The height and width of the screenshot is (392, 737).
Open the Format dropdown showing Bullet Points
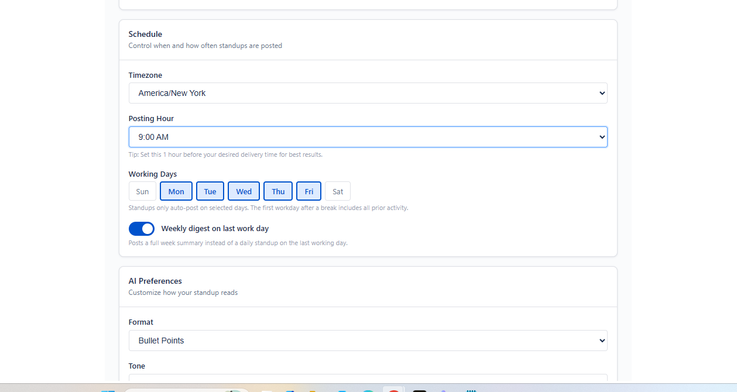pyautogui.click(x=368, y=340)
